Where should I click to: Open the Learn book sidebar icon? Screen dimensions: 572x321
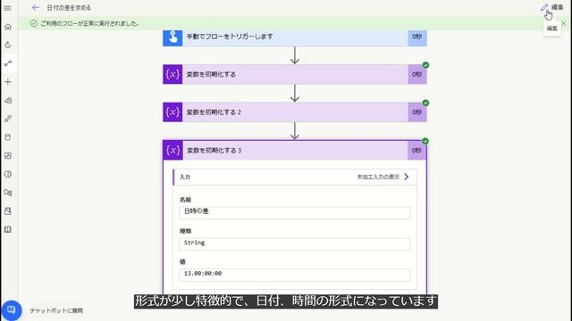point(8,230)
